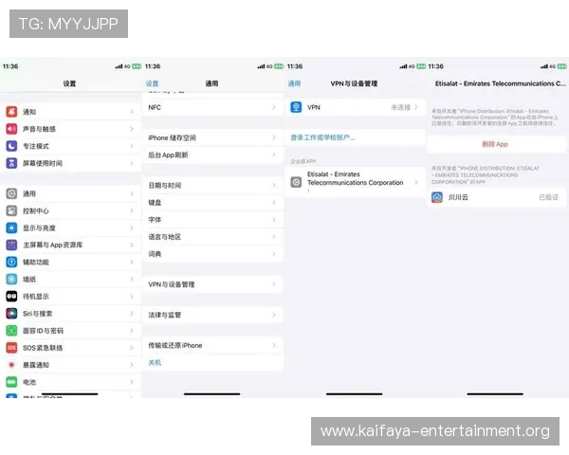Open the VPN 未连接 row chevron

point(416,107)
